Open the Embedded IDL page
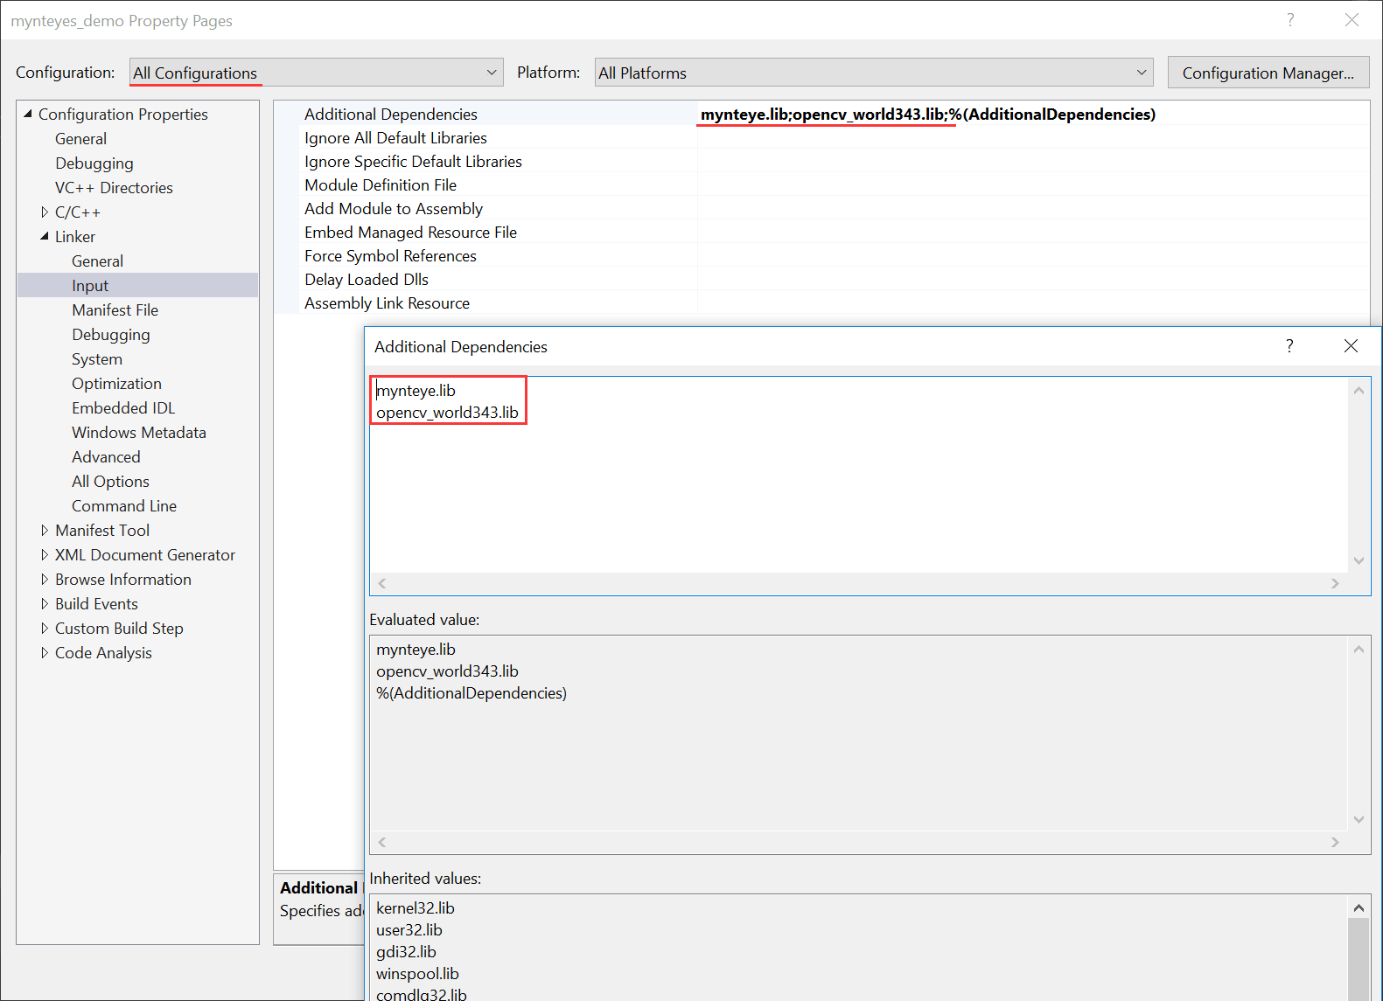1383x1001 pixels. [x=123, y=408]
